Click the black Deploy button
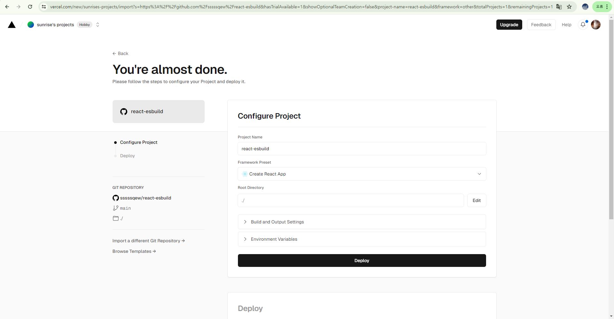This screenshot has height=319, width=614. [x=362, y=261]
